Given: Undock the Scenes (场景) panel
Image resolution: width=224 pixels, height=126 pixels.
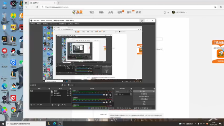Looking at the screenshot, I should [49, 88].
